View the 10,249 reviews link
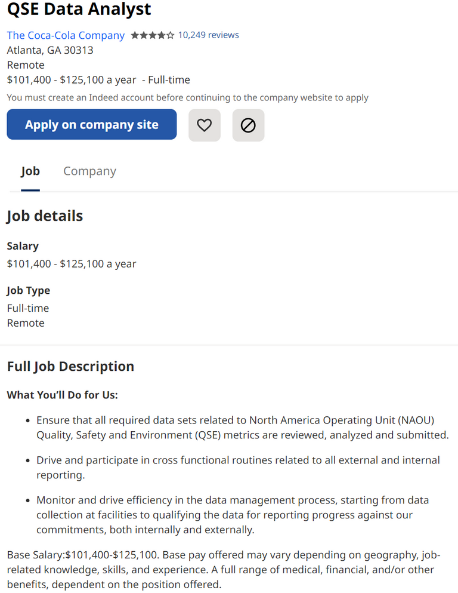 (x=208, y=35)
